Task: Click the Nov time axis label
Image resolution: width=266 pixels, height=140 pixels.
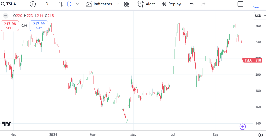Action: click(x=14, y=135)
